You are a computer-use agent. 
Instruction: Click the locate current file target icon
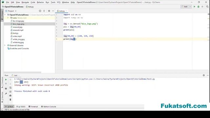pyautogui.click(x=40, y=11)
